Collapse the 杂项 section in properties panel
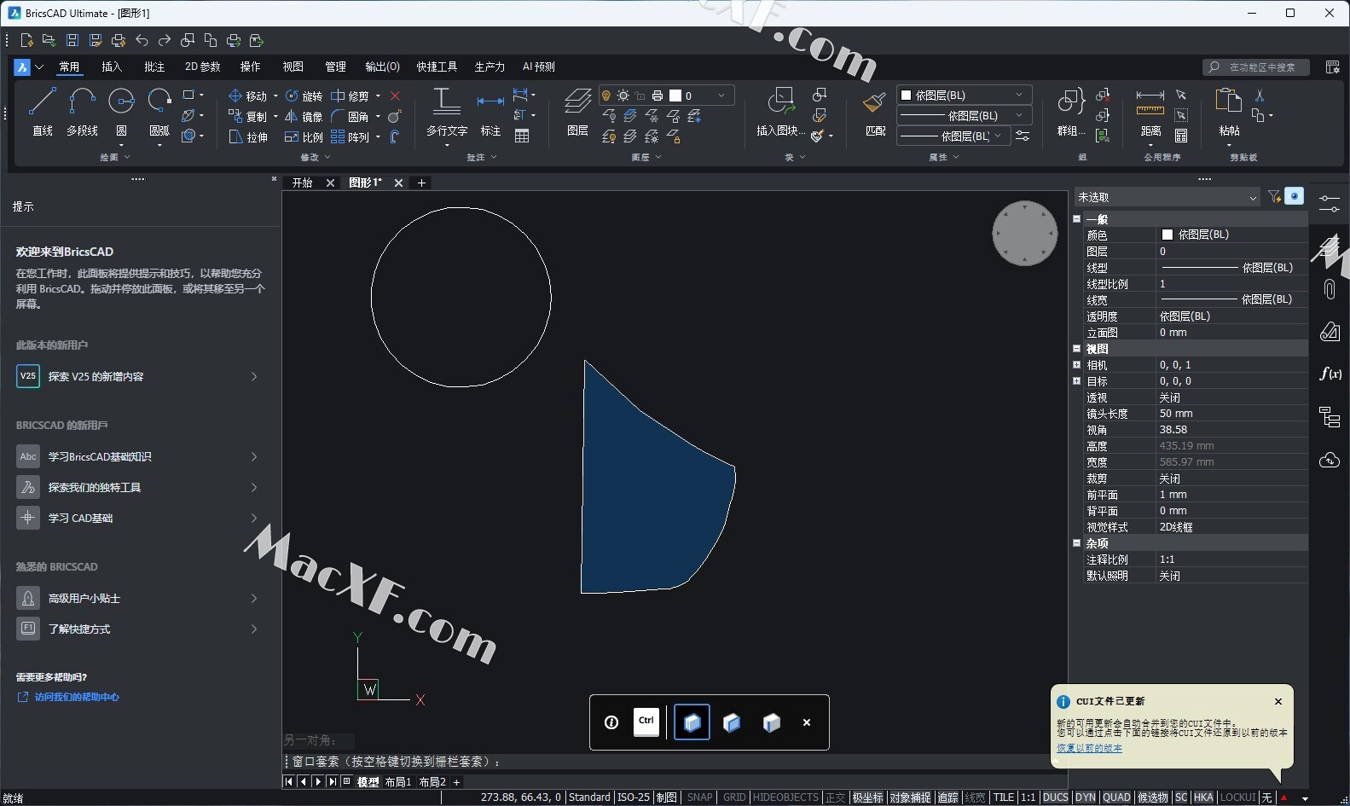The image size is (1350, 806). (1076, 543)
